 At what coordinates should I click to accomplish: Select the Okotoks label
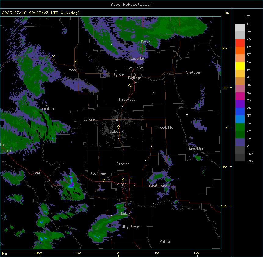pos(126,214)
